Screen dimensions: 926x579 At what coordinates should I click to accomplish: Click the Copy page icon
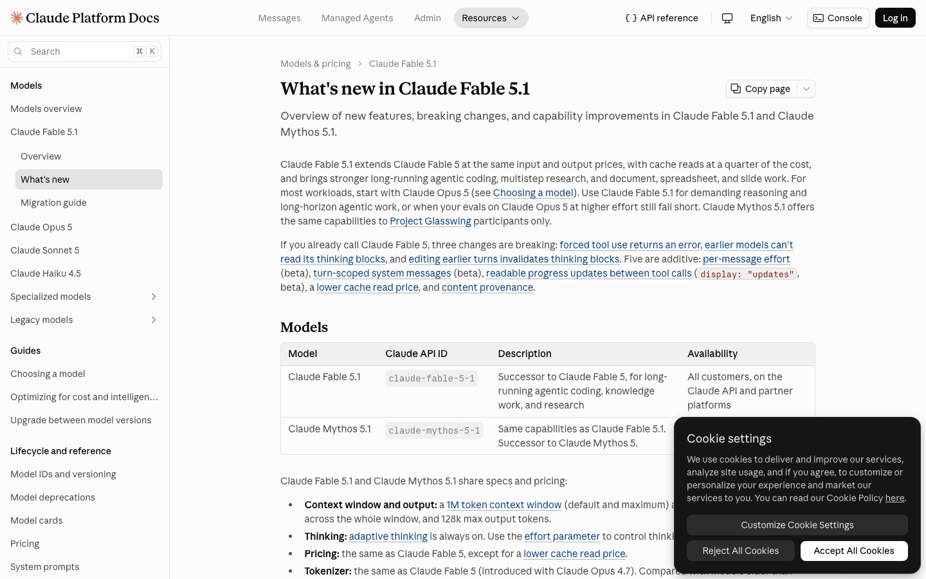(736, 89)
